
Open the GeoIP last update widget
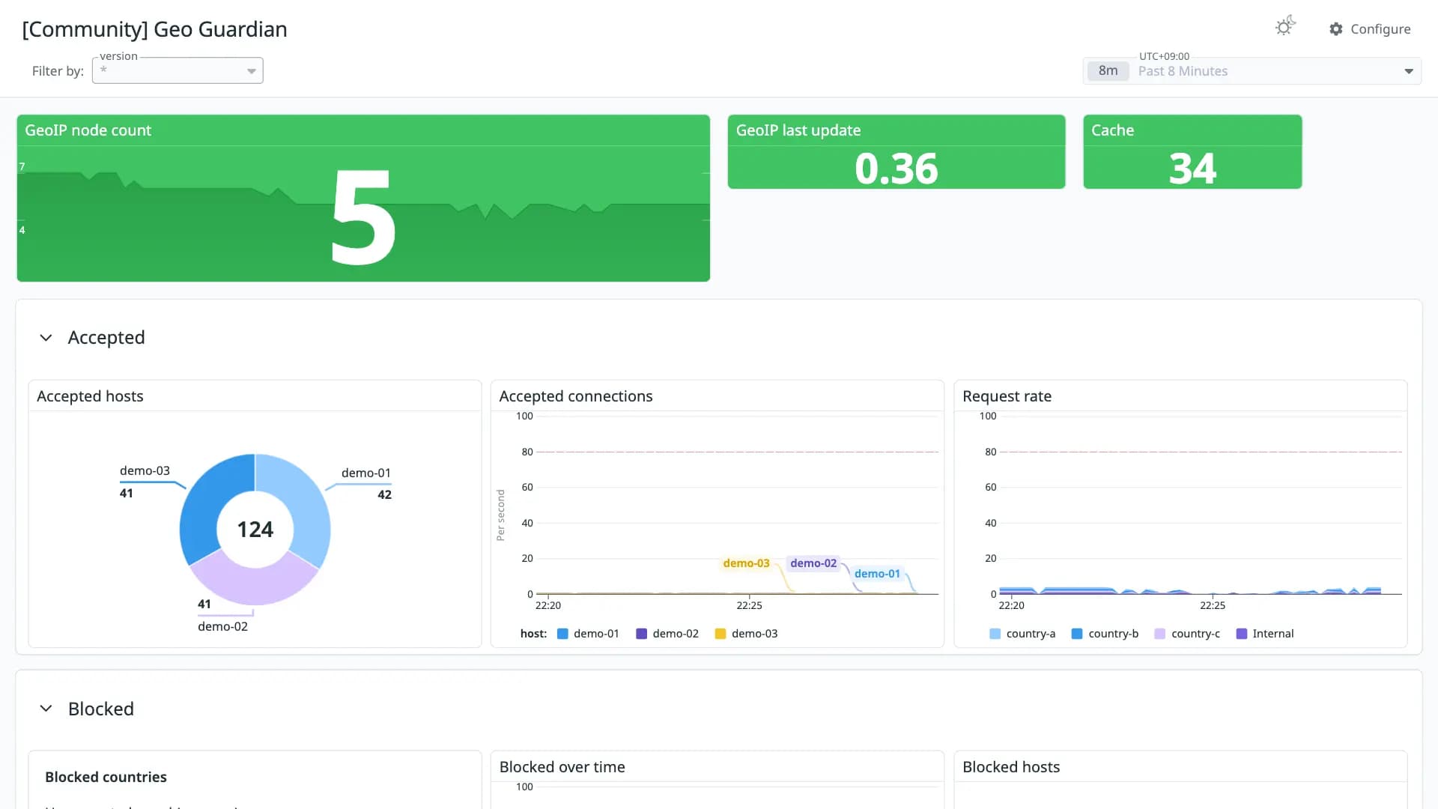pyautogui.click(x=897, y=152)
